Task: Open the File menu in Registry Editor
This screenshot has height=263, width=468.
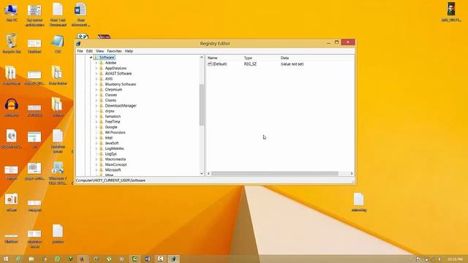Action: [80, 51]
